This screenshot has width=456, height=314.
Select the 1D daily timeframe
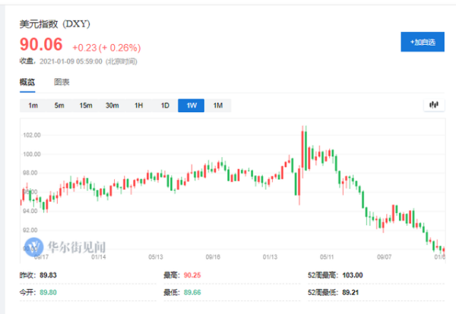point(165,105)
